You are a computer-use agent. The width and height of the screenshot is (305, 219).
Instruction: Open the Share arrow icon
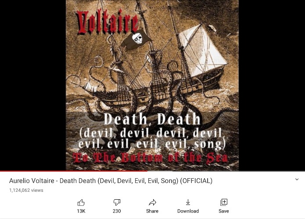[x=152, y=202]
